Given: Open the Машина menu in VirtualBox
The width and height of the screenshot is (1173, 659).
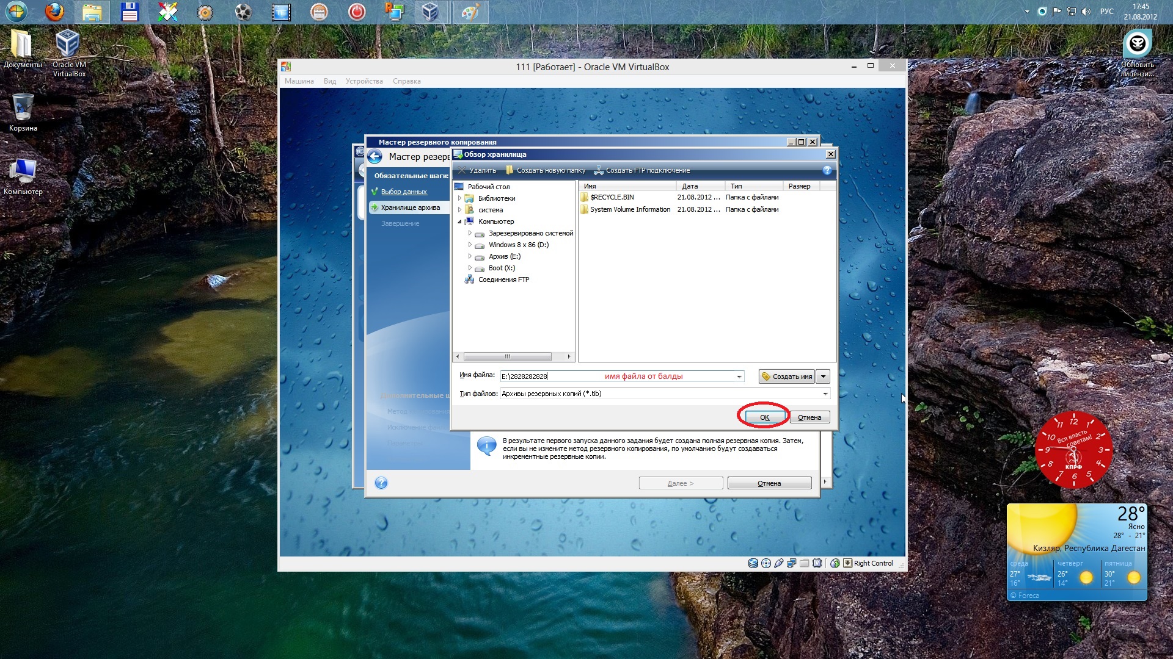Looking at the screenshot, I should [299, 81].
